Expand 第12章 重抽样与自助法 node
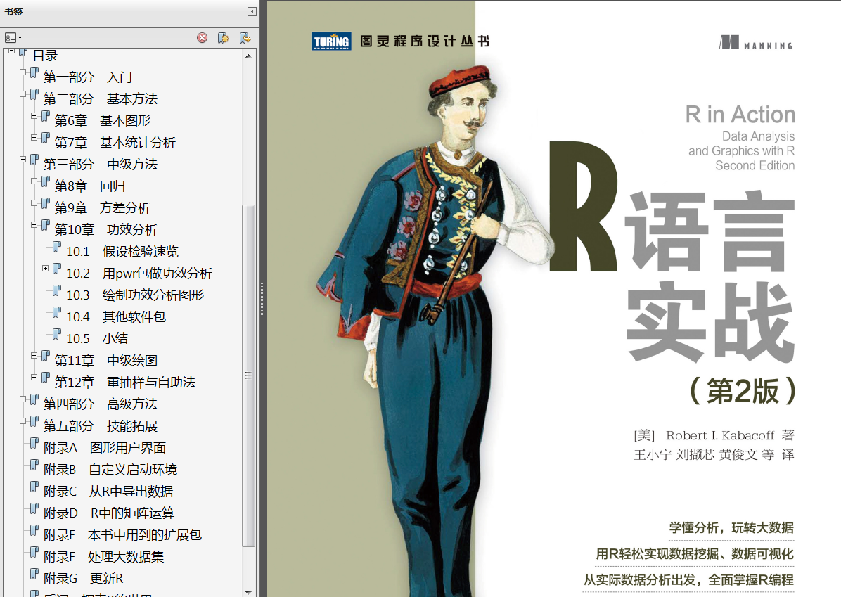Viewport: 841px width, 597px height. [x=34, y=378]
